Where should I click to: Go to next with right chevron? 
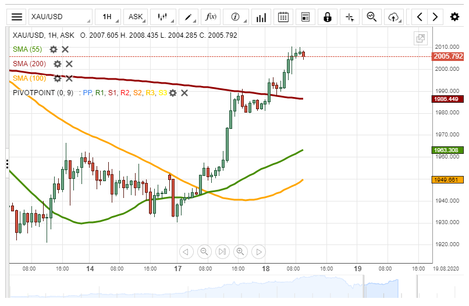pos(435,17)
